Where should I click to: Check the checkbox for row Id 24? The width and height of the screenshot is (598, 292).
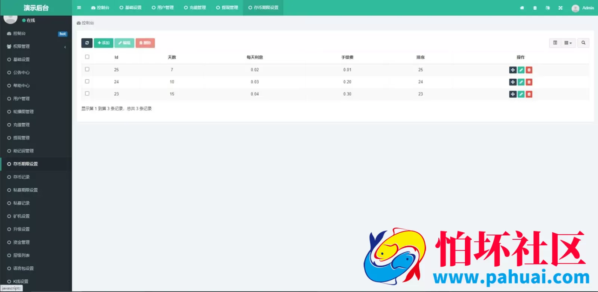(87, 81)
